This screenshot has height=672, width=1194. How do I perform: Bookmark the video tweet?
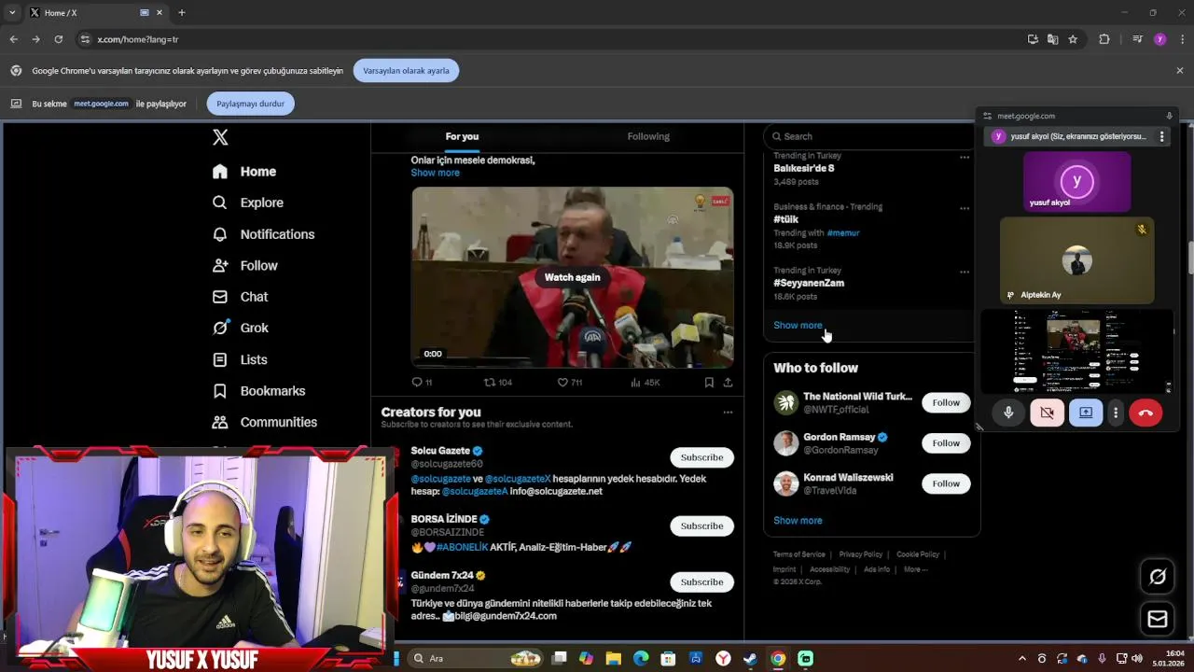[x=709, y=383]
